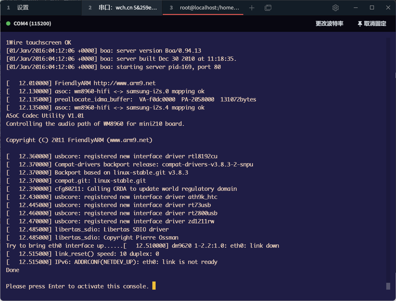Click the yellow terminal cursor block
The height and width of the screenshot is (301, 396).
(154, 286)
